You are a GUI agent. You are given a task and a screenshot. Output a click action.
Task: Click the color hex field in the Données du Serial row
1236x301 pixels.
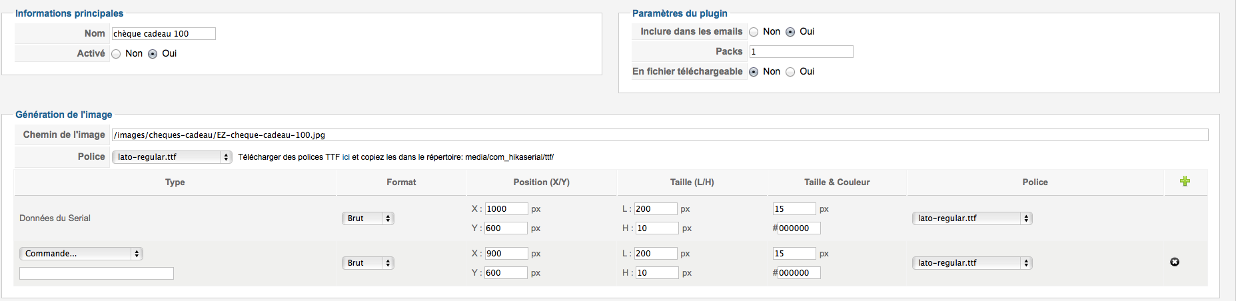coord(799,228)
